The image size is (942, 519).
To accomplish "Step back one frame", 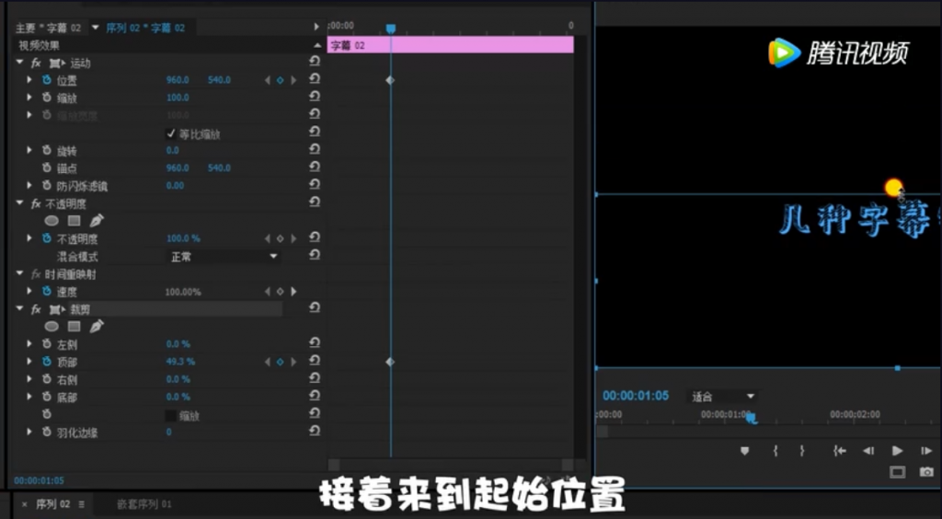I will (868, 451).
